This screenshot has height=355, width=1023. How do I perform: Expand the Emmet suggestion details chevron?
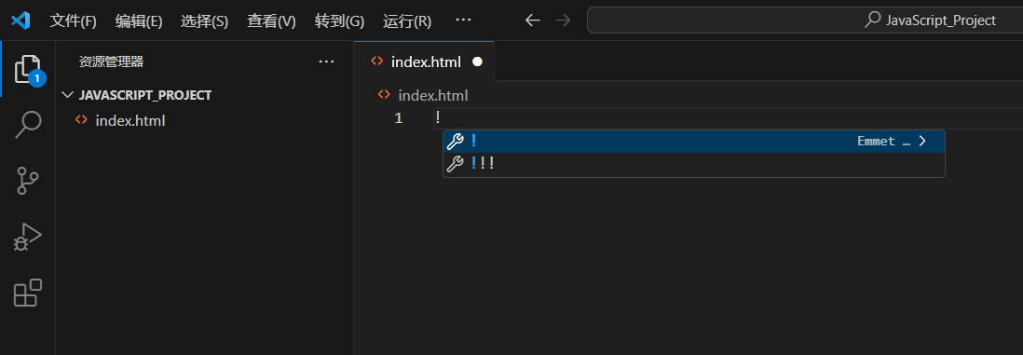pyautogui.click(x=921, y=141)
